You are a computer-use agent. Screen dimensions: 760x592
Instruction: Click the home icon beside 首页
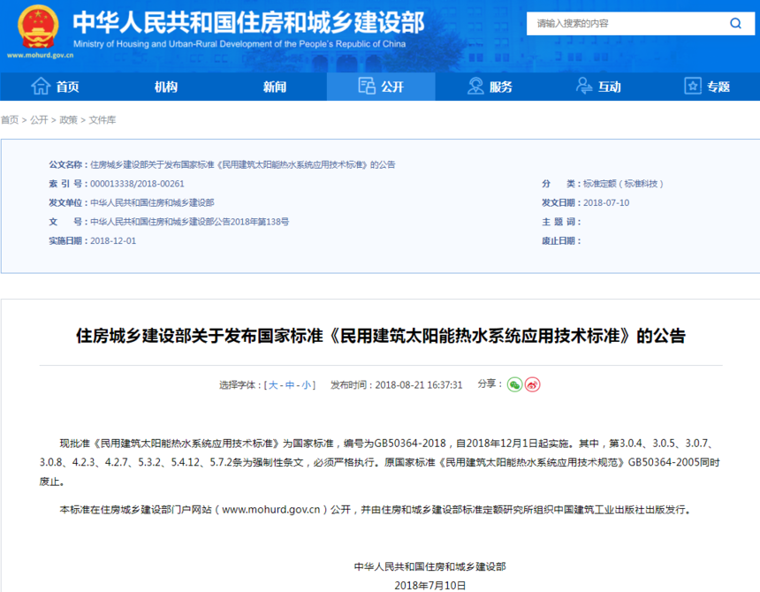coord(41,86)
